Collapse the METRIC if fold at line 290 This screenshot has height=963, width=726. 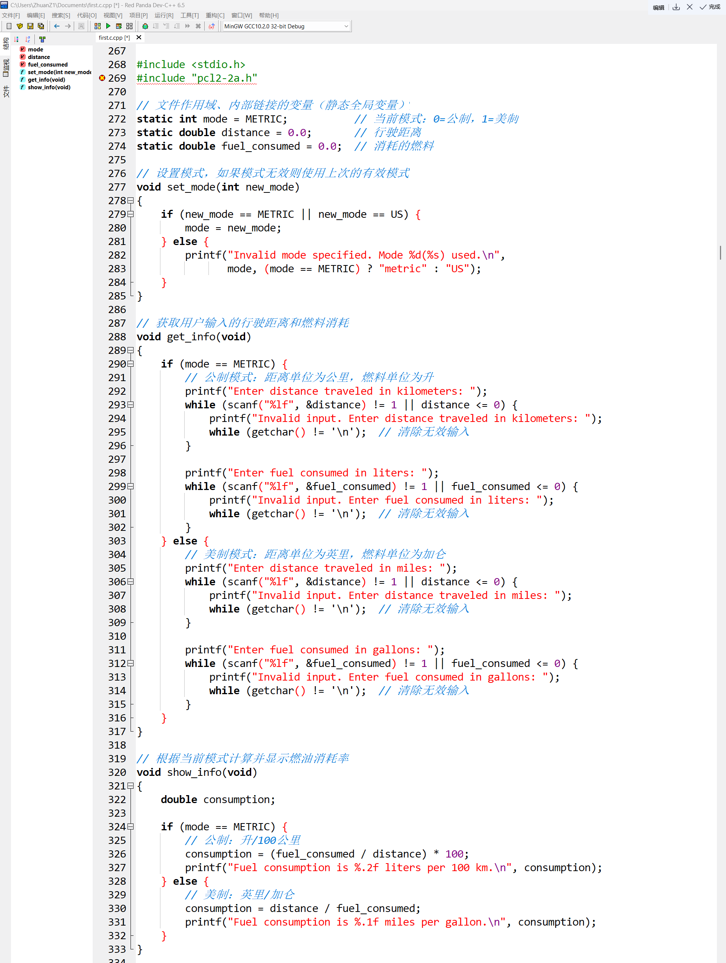[130, 364]
